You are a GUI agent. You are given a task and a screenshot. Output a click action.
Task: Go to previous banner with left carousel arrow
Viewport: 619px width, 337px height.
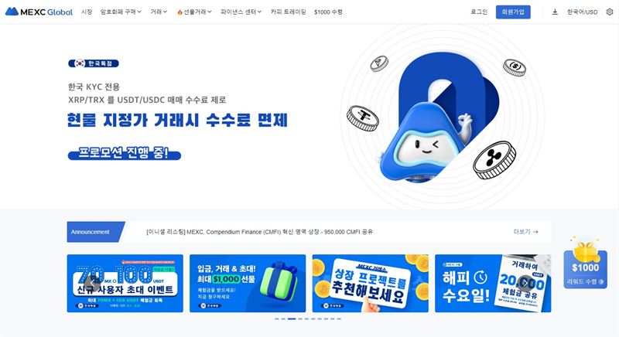(92, 283)
